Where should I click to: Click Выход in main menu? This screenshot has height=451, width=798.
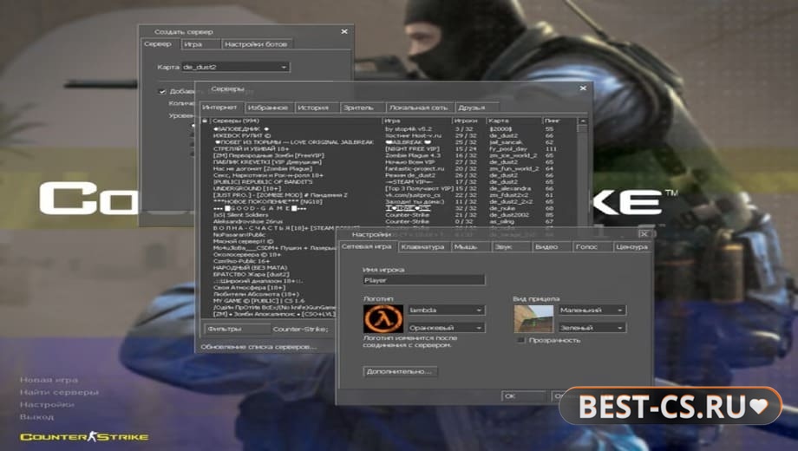pos(36,416)
